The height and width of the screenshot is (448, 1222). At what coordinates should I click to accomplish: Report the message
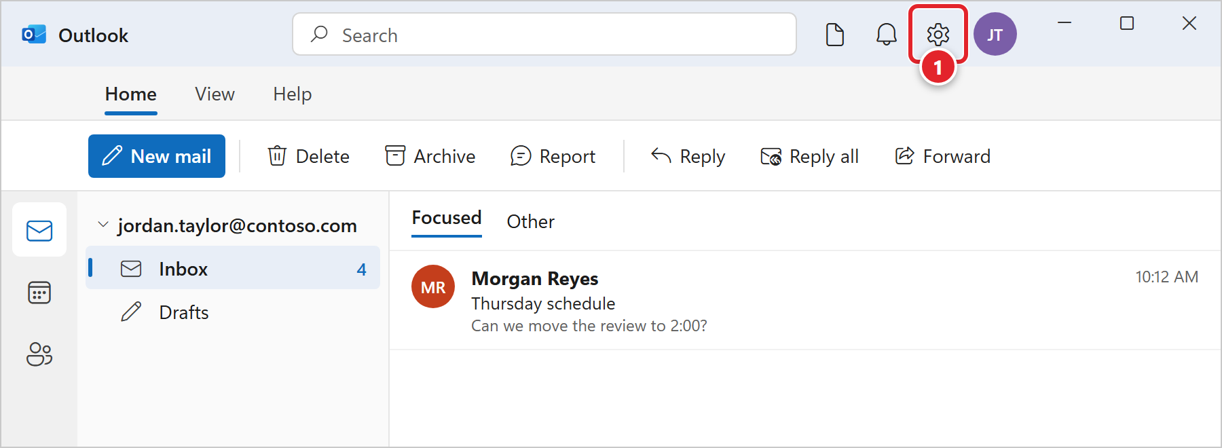(553, 156)
